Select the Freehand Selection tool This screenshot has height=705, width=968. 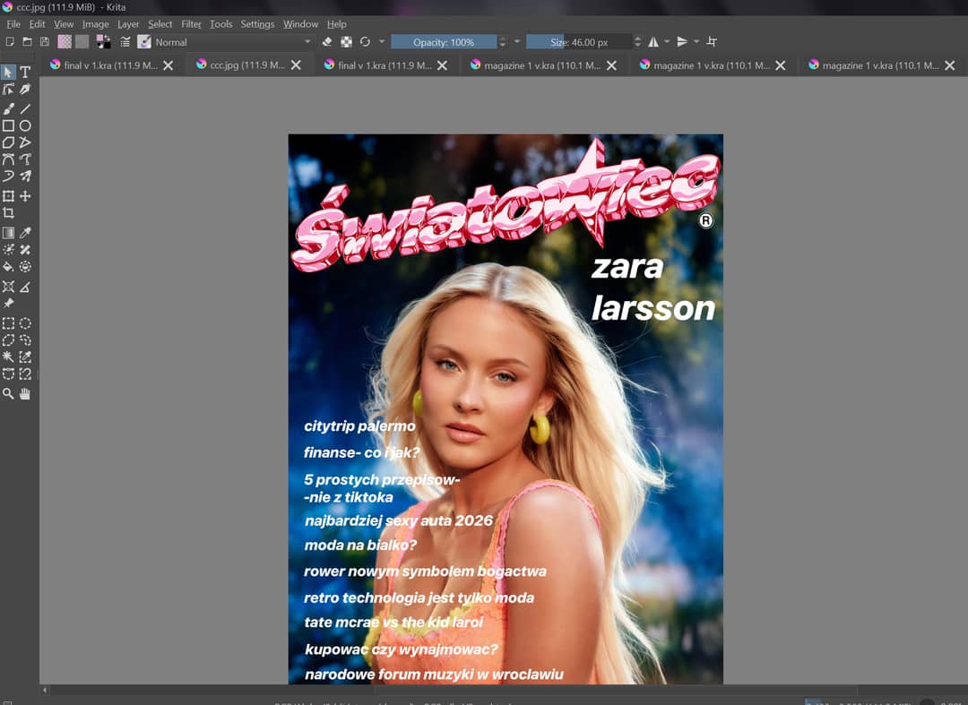click(25, 340)
